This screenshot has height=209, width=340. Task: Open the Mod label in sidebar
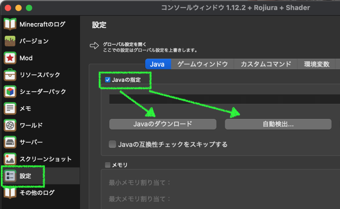(x=26, y=58)
